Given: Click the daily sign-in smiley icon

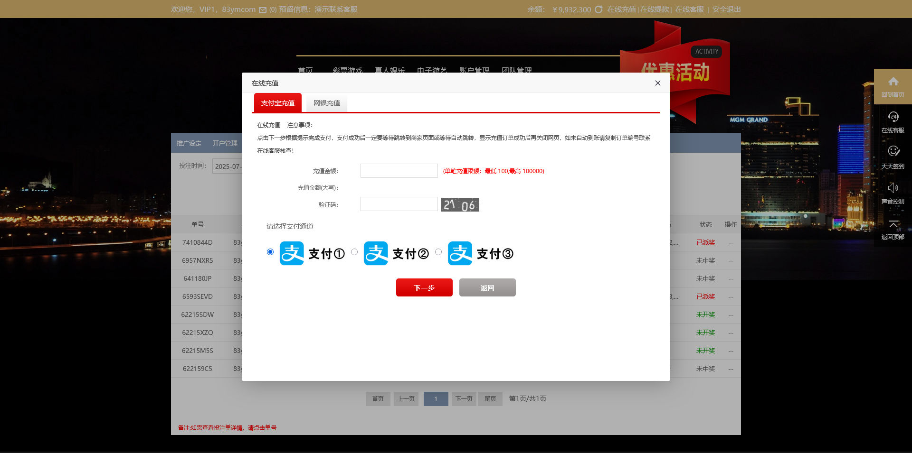Looking at the screenshot, I should click(x=893, y=151).
